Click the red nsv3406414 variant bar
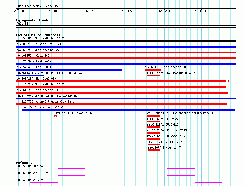Screen dimensions: 244x186 pos(154,139)
